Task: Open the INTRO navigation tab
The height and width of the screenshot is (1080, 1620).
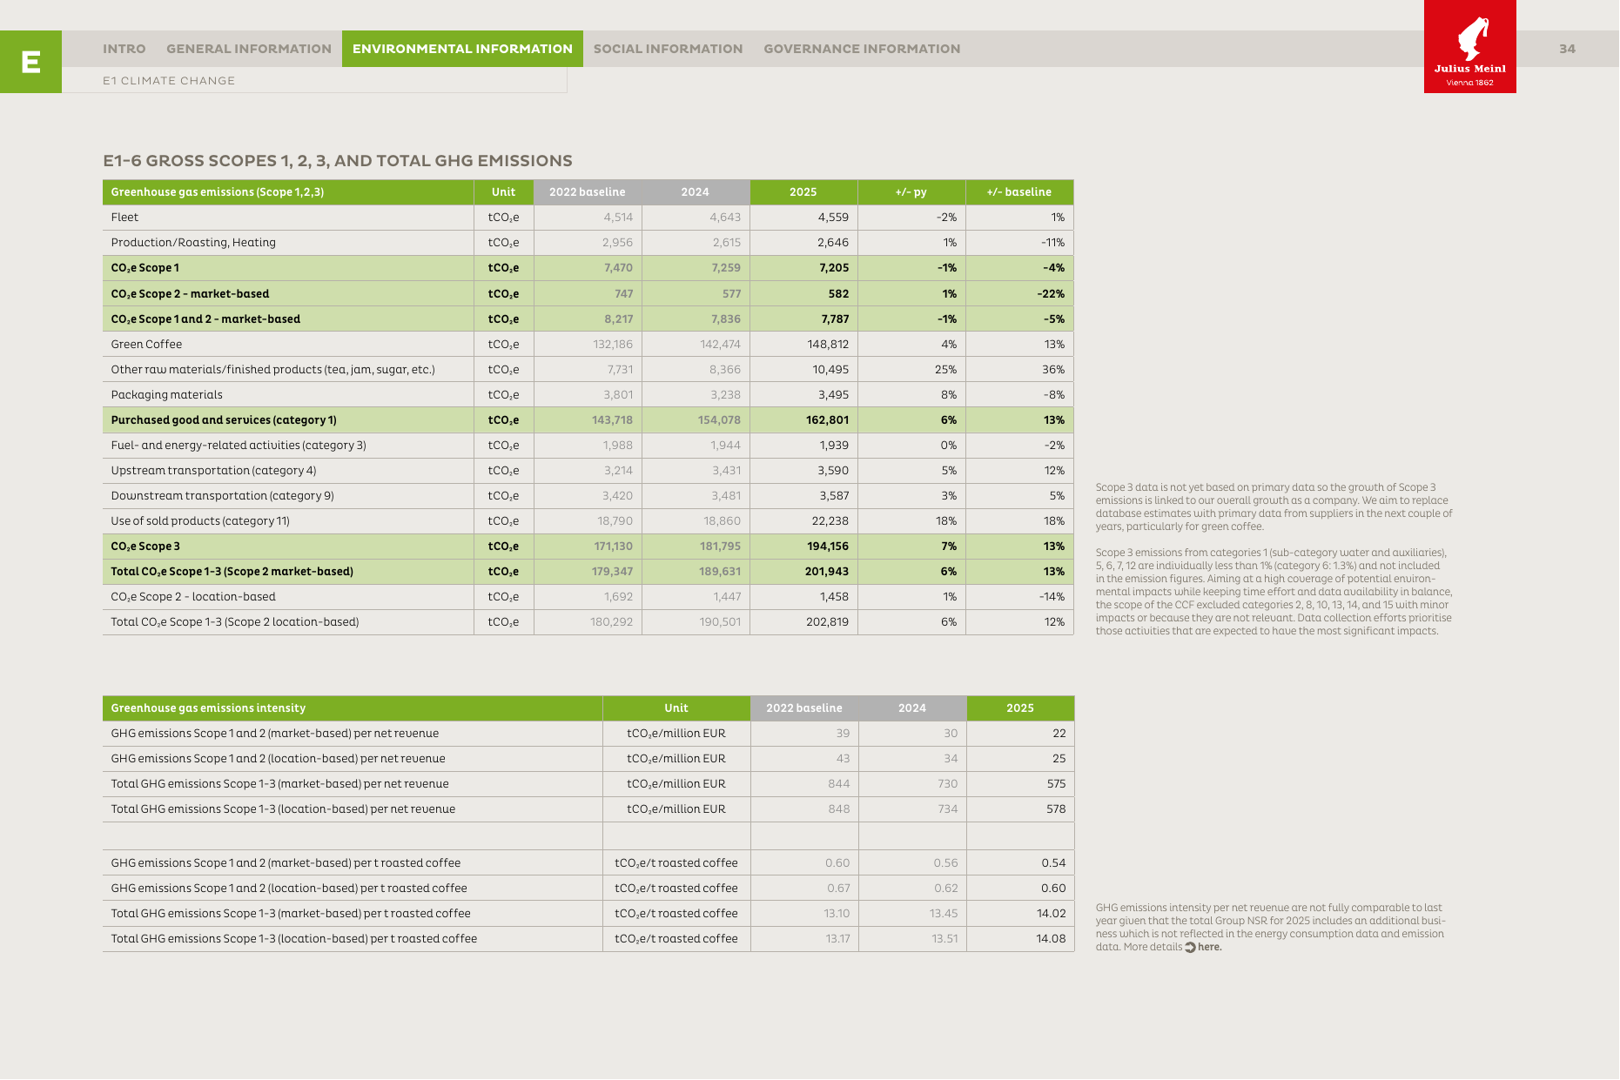Action: pyautogui.click(x=124, y=49)
